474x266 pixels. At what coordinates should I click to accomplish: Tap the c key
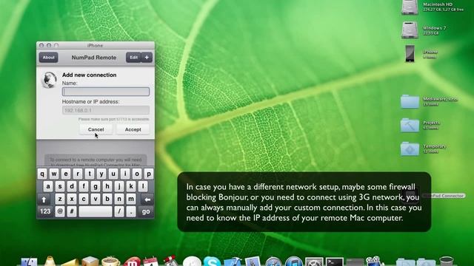[x=84, y=199]
